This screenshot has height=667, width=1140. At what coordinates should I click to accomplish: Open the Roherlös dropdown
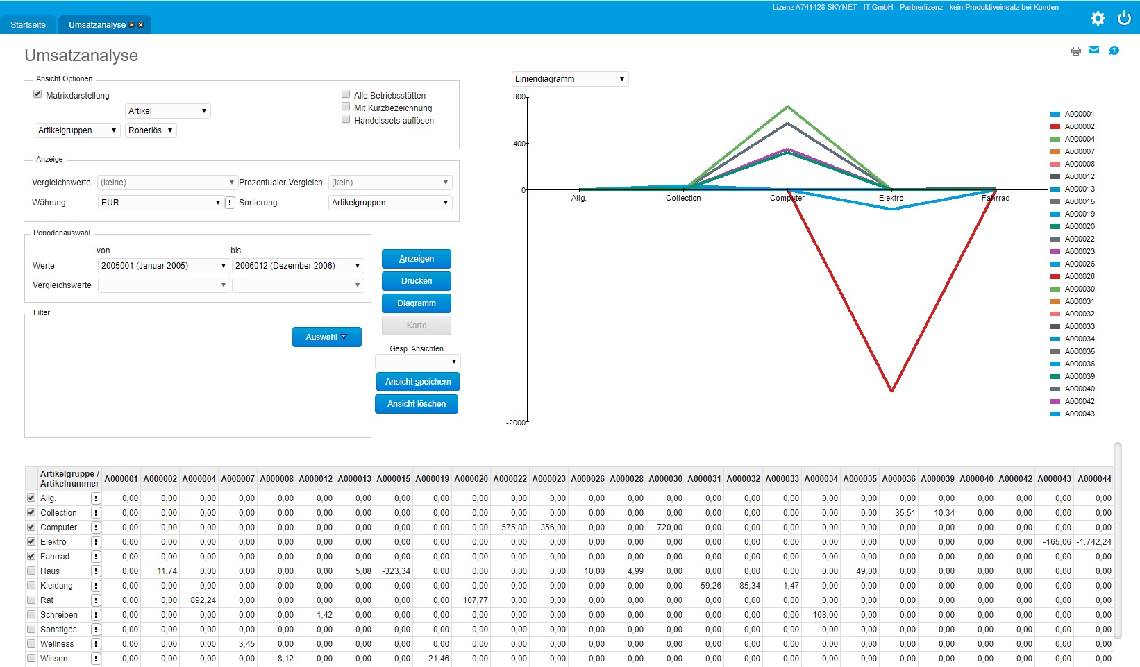tap(151, 130)
